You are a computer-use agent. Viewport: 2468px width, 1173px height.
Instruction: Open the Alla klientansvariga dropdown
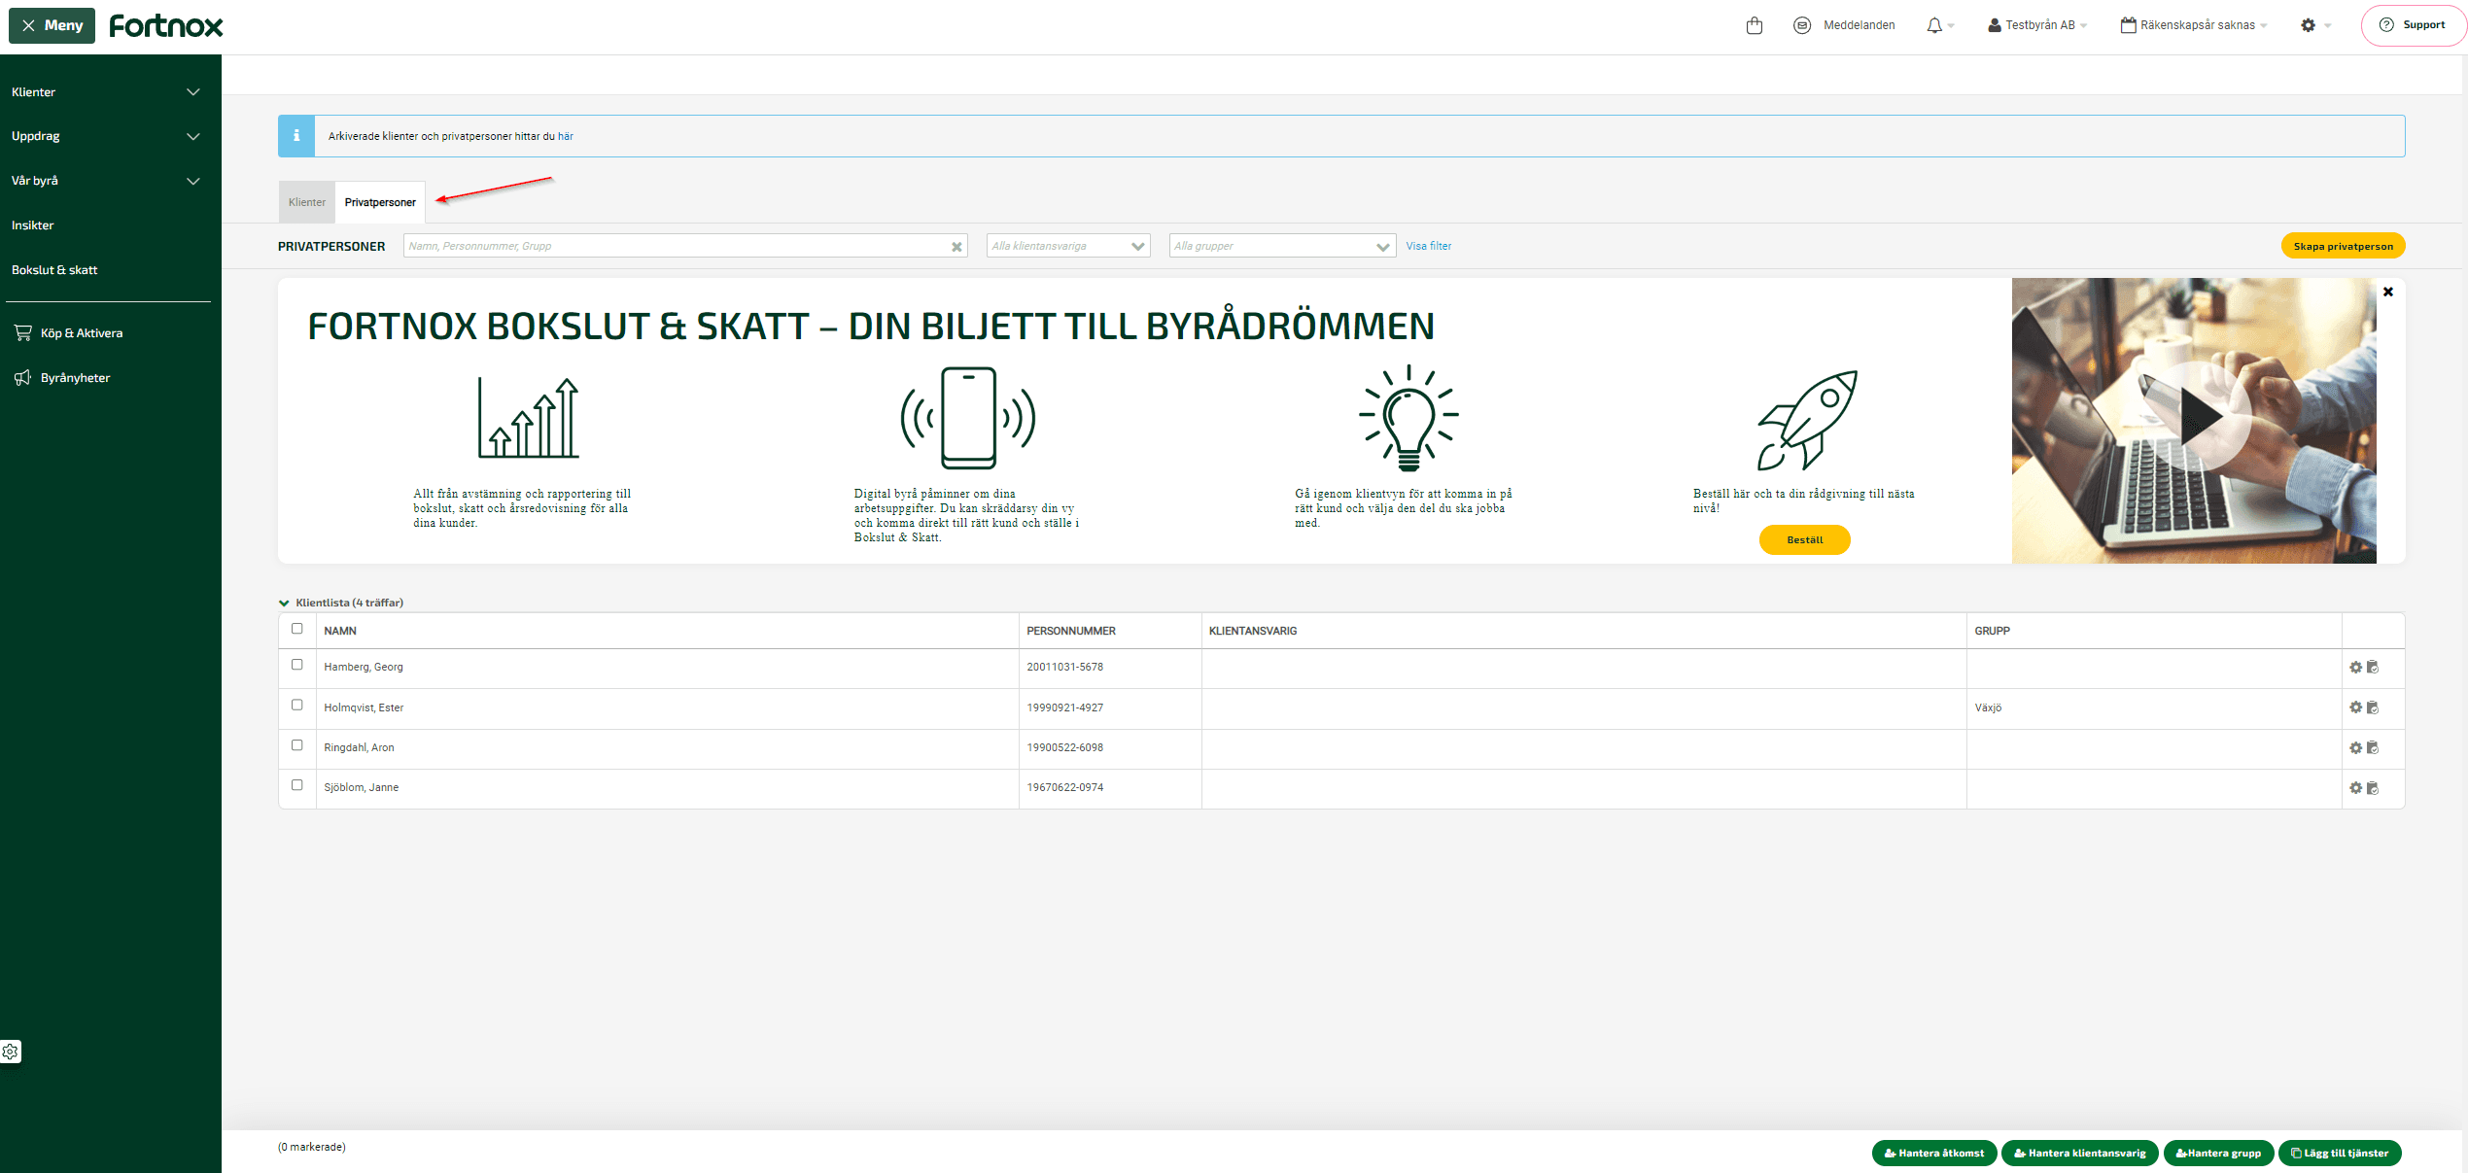tap(1068, 246)
